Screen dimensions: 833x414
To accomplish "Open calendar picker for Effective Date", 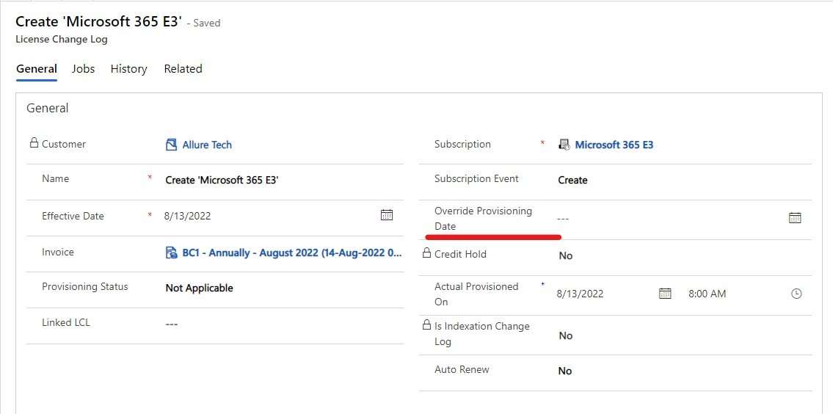I will 387,214.
